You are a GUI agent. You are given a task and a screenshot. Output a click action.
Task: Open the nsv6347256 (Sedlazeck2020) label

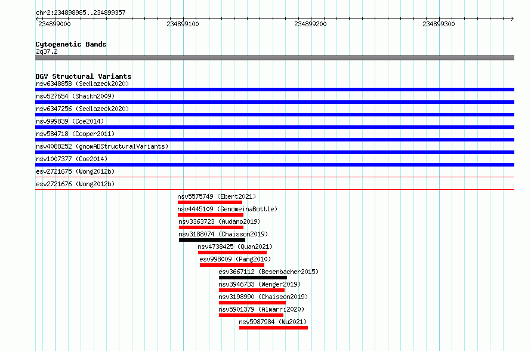point(82,109)
